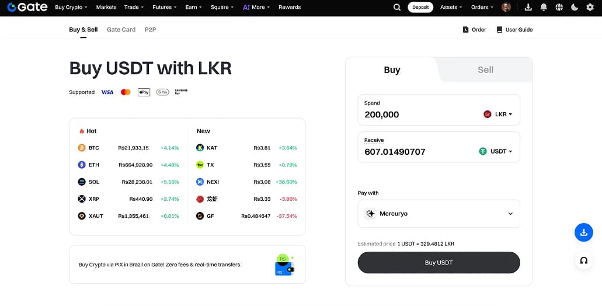Open the Mercuryo pay with dropdown
Image resolution: width=602 pixels, height=306 pixels.
click(x=439, y=214)
